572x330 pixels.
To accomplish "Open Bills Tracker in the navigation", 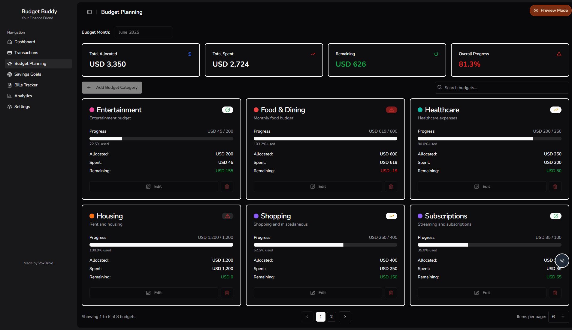I will (26, 85).
